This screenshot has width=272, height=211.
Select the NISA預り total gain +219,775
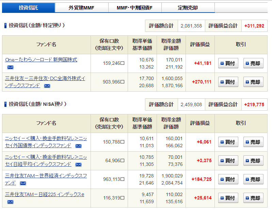pos(254,104)
